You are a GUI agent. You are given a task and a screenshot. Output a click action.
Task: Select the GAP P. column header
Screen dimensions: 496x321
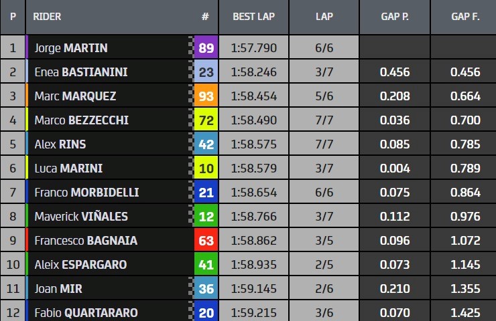coord(395,17)
